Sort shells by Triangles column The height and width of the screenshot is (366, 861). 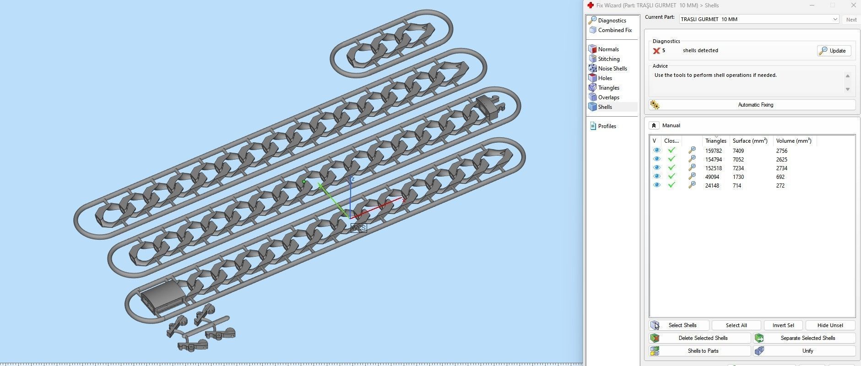[716, 141]
